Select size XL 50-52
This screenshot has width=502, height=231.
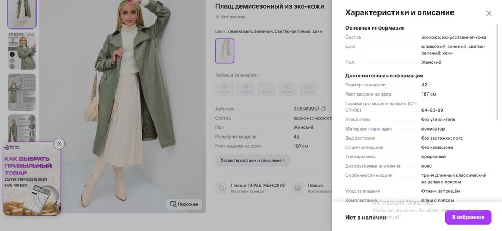pyautogui.click(x=287, y=89)
